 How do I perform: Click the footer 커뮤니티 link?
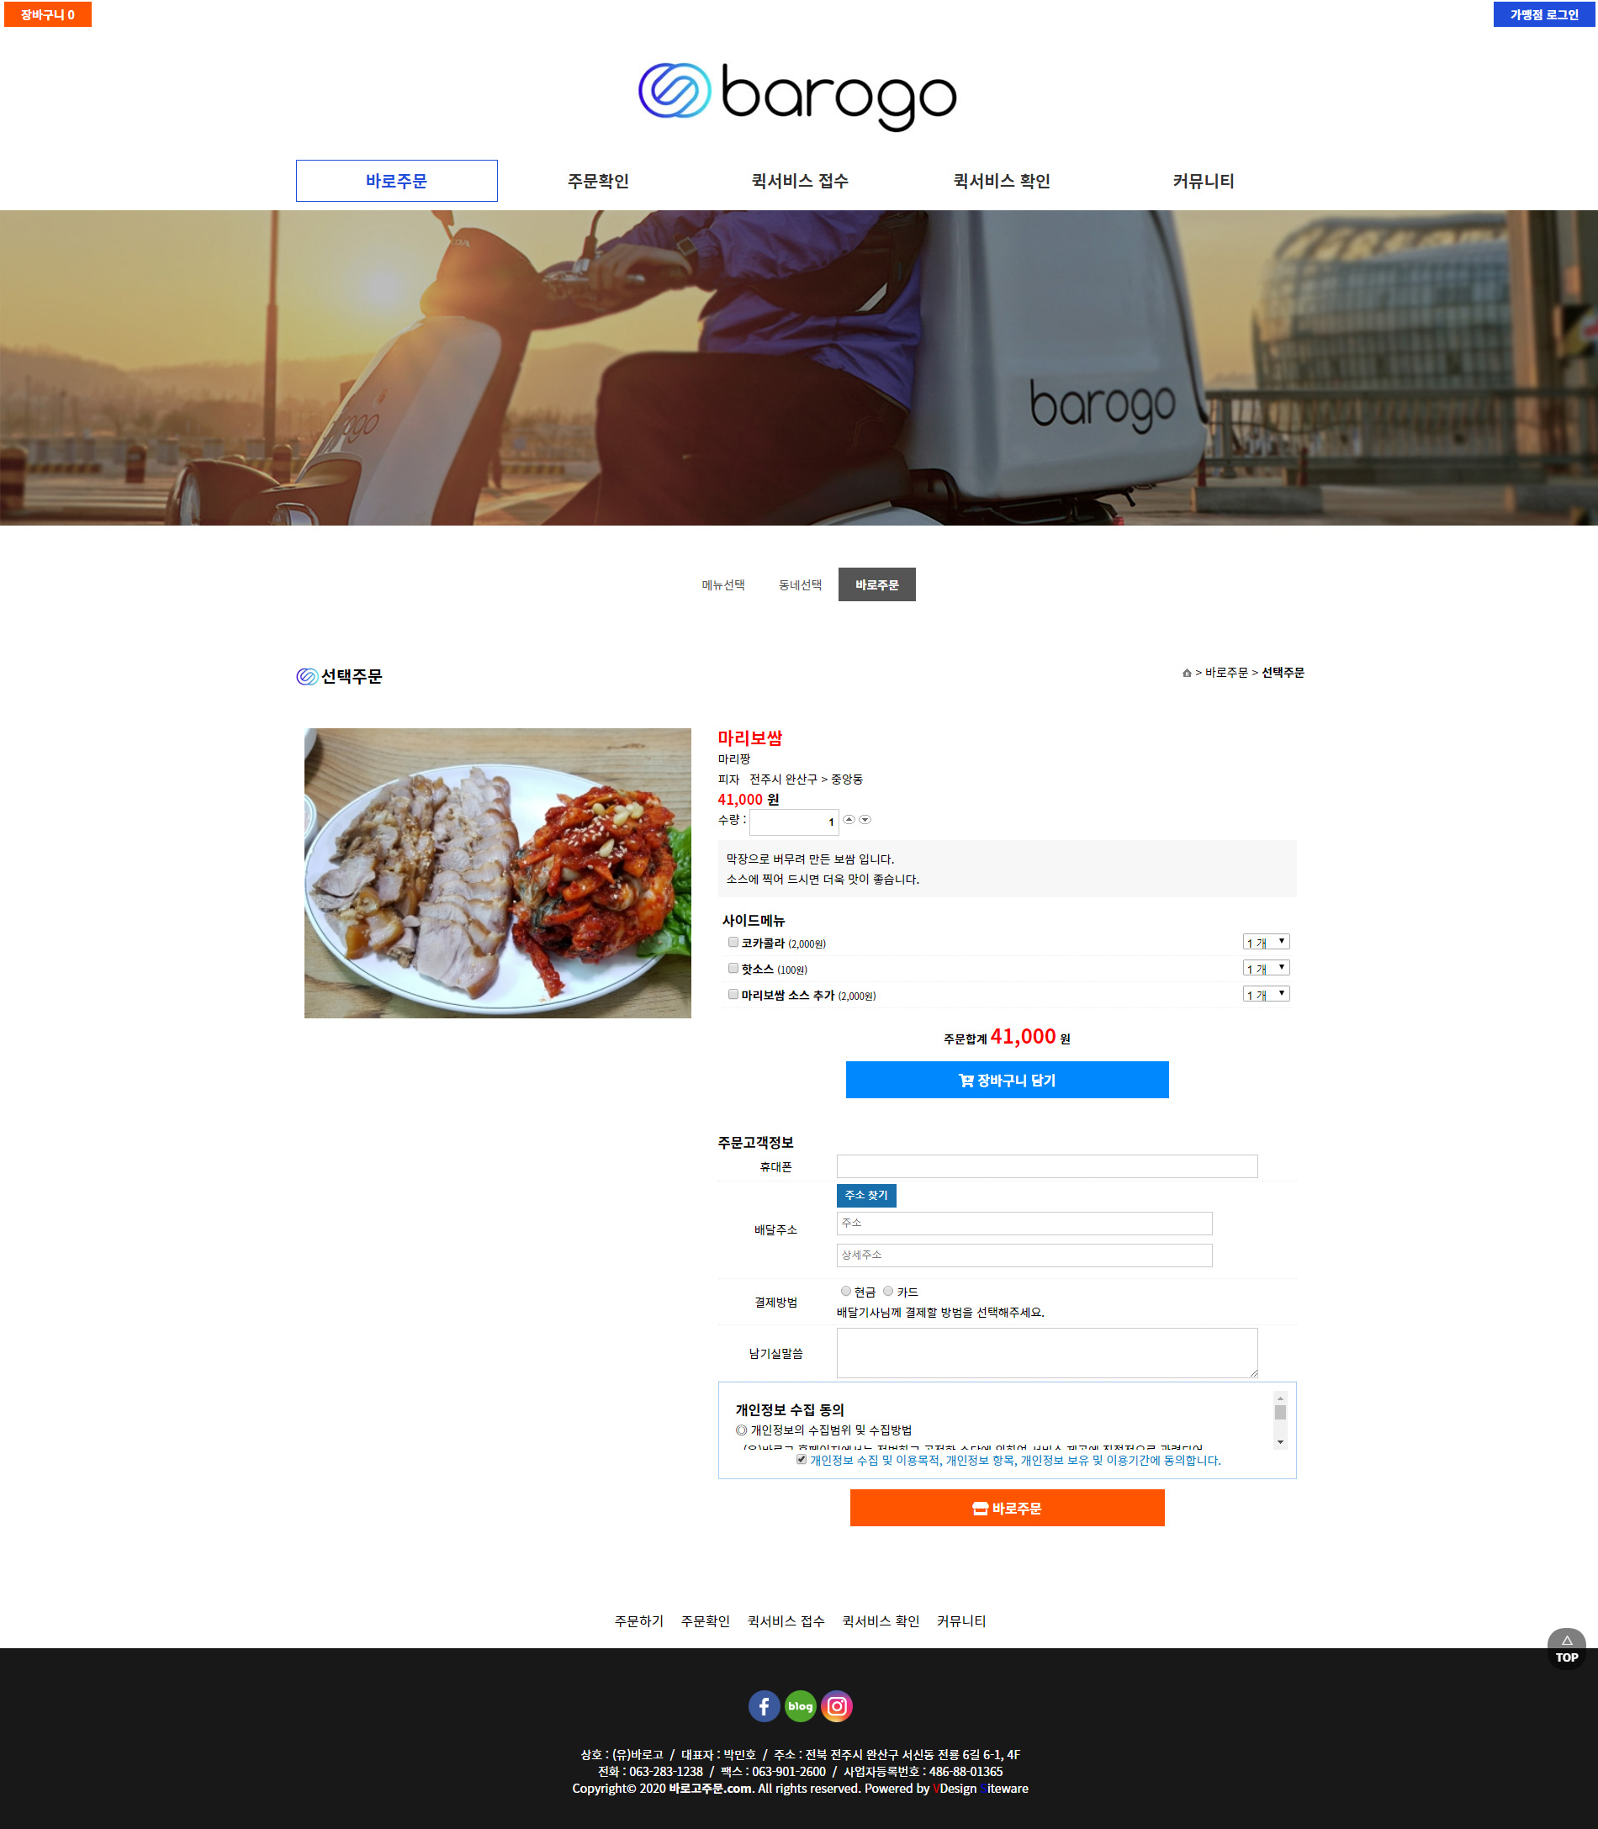pos(961,1621)
